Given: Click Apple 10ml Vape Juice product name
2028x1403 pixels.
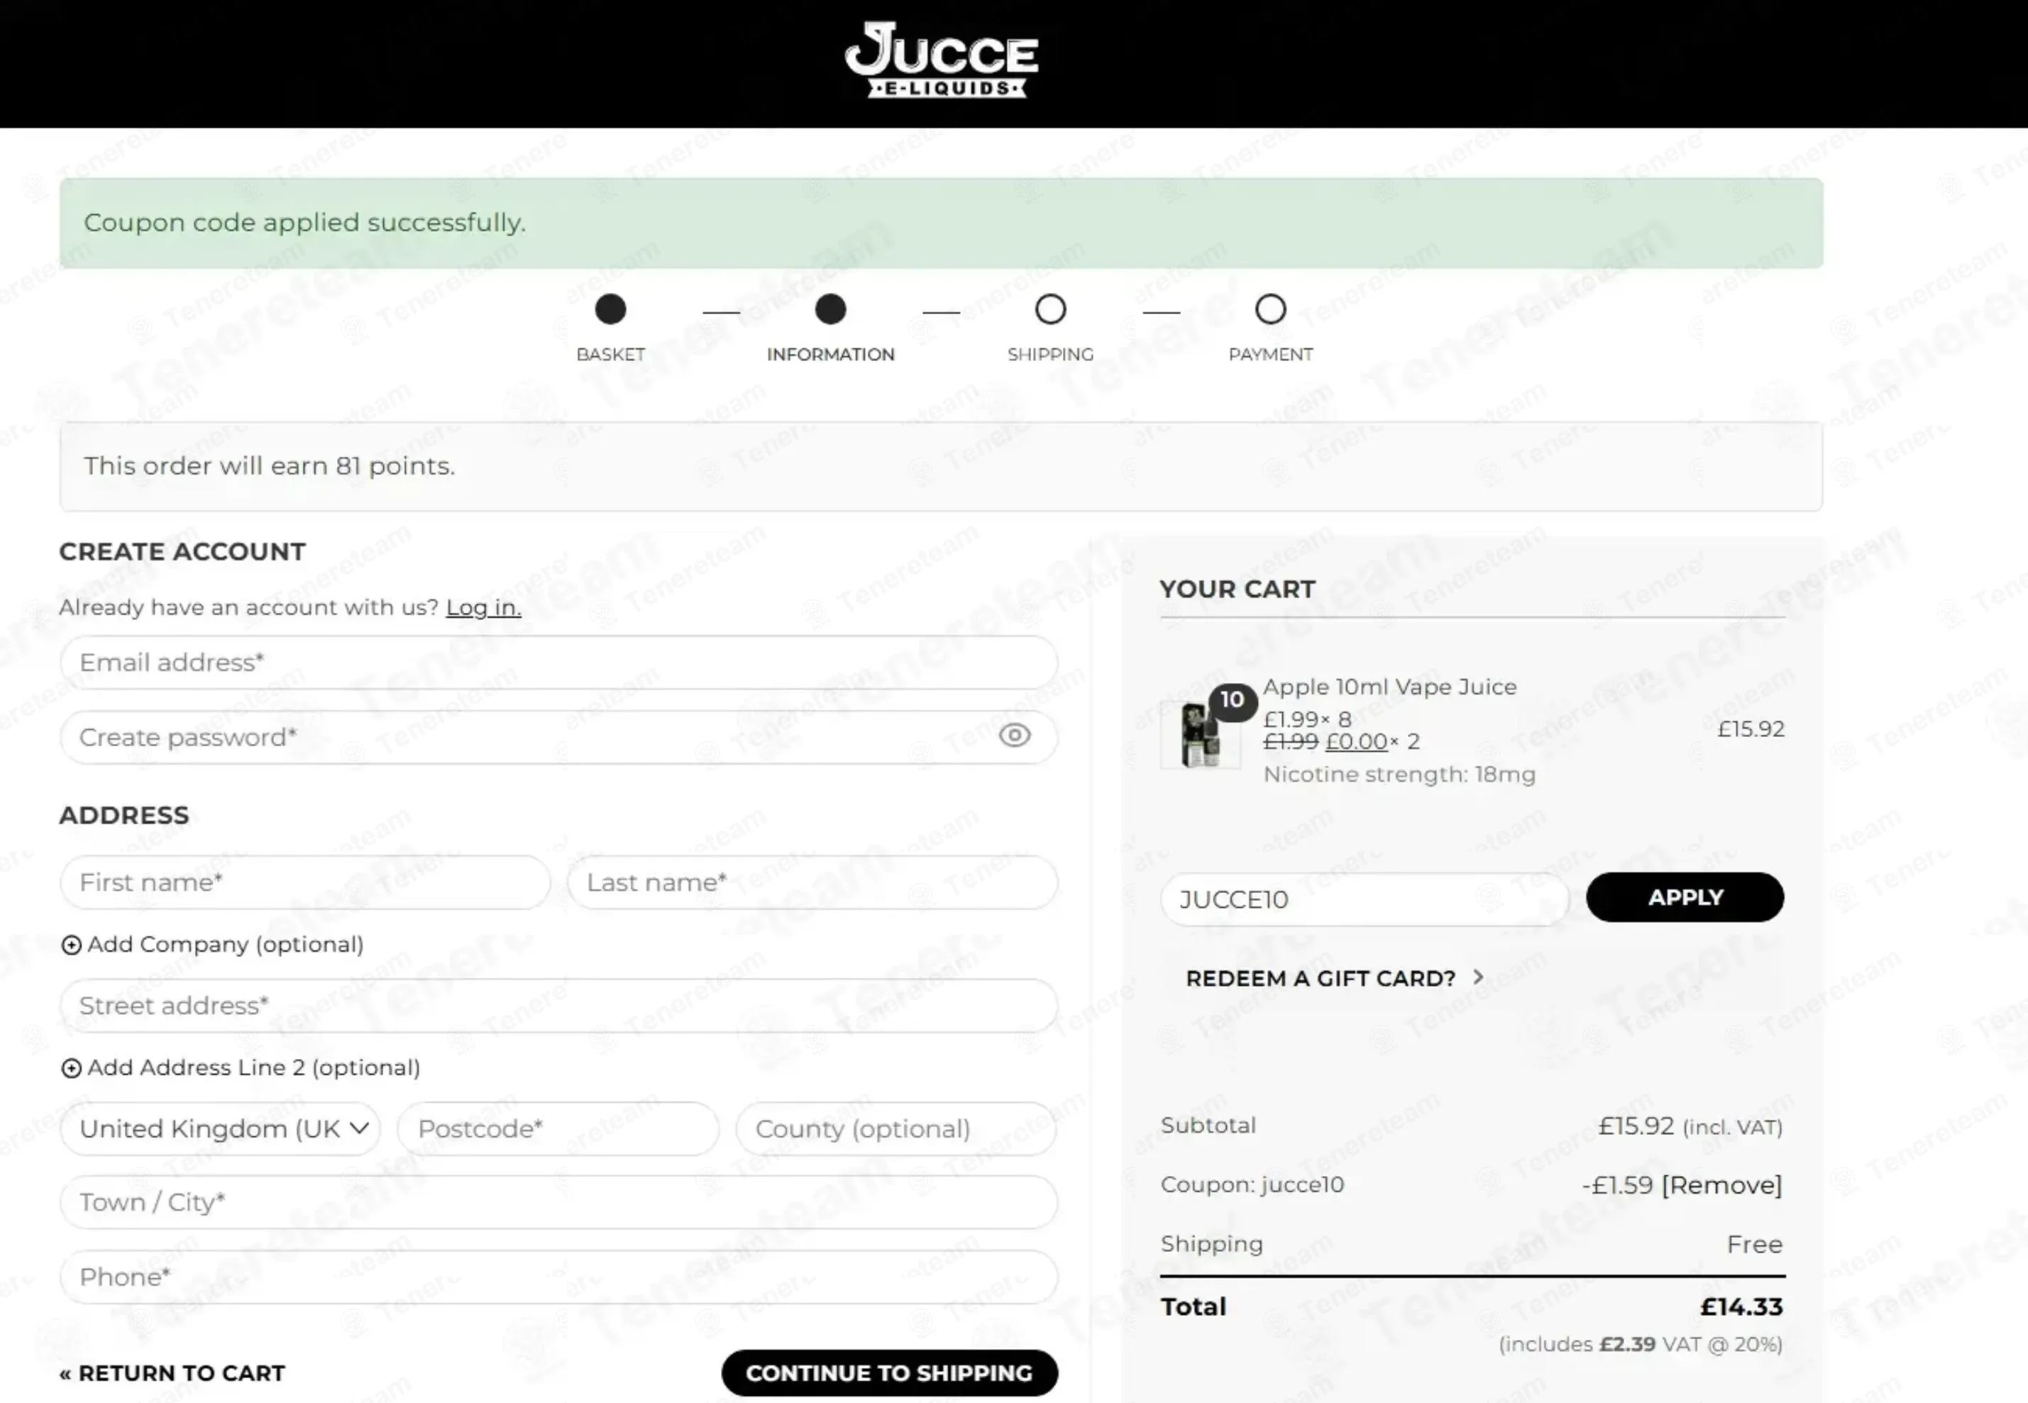Looking at the screenshot, I should click(1389, 687).
